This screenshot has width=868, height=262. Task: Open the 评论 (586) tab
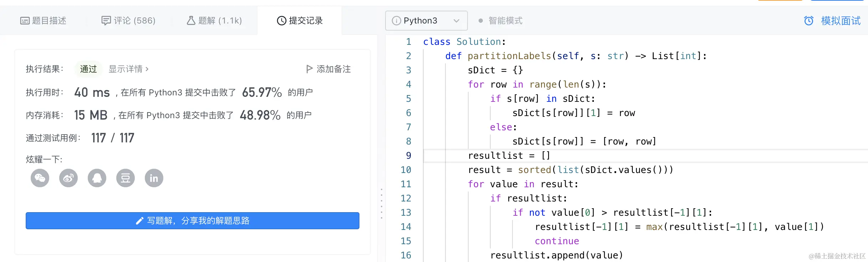click(128, 21)
